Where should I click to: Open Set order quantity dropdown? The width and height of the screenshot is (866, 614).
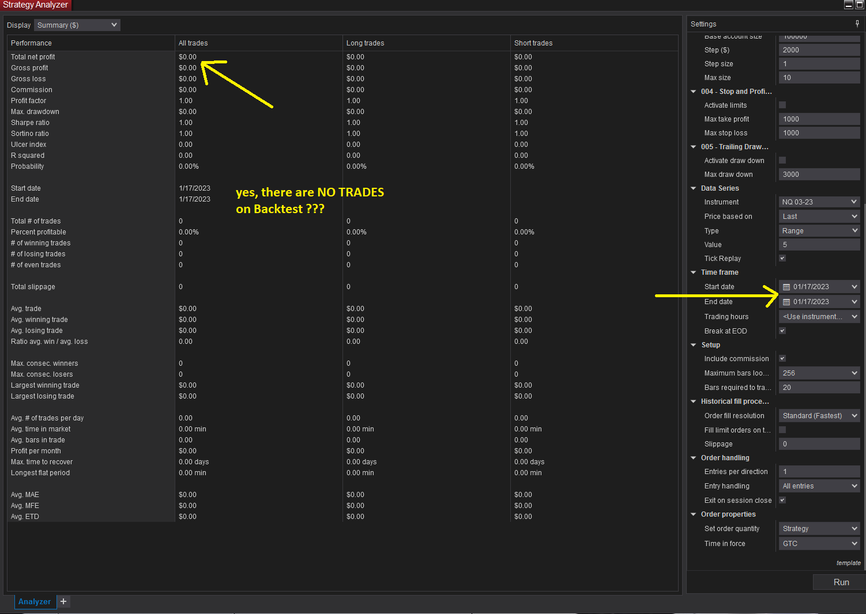click(x=819, y=528)
